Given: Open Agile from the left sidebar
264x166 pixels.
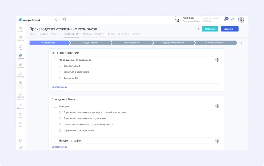Looking at the screenshot, I should tap(20, 115).
